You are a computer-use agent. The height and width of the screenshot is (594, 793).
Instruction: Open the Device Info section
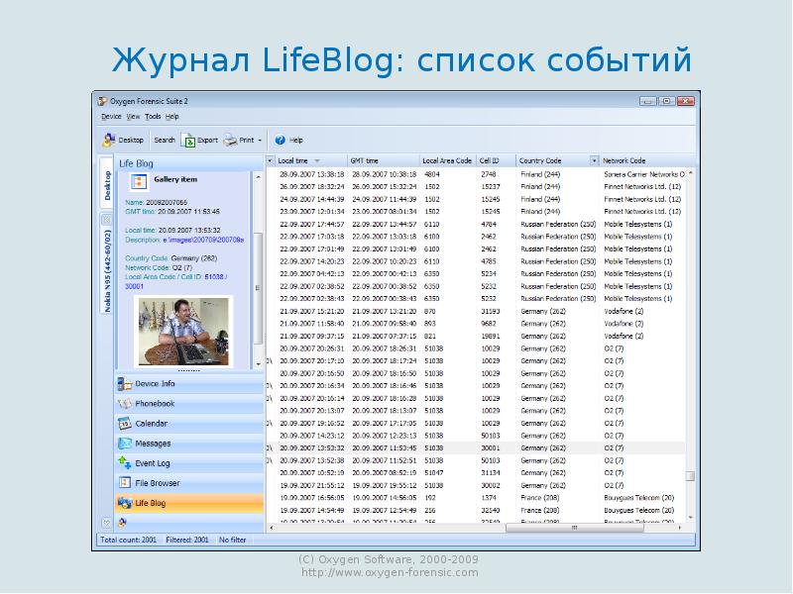155,384
